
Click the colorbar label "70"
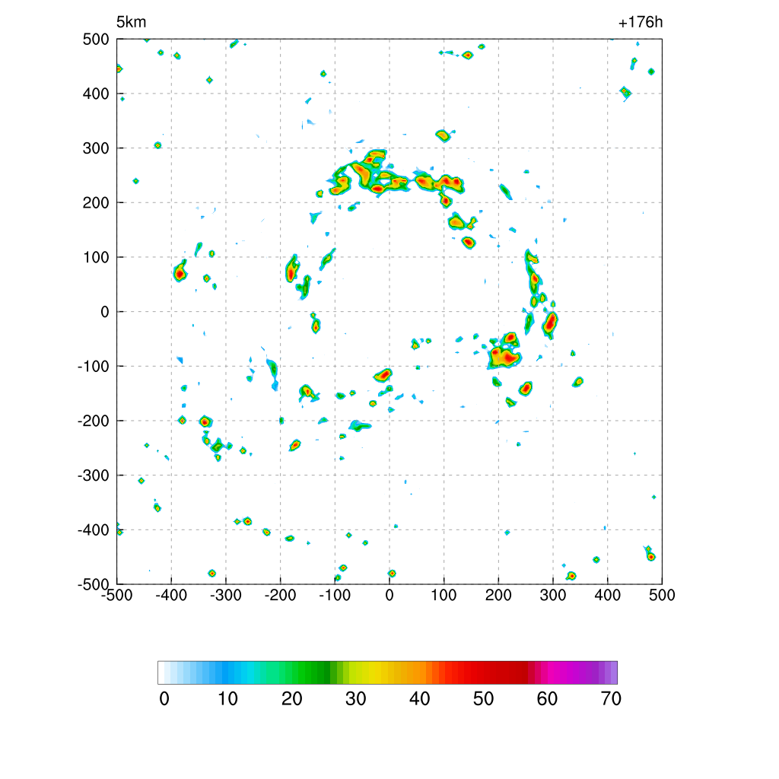point(611,699)
